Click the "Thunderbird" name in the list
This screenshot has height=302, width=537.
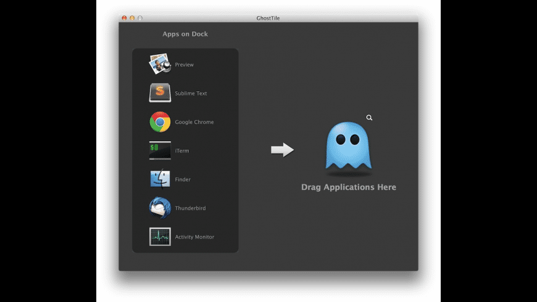pyautogui.click(x=190, y=208)
